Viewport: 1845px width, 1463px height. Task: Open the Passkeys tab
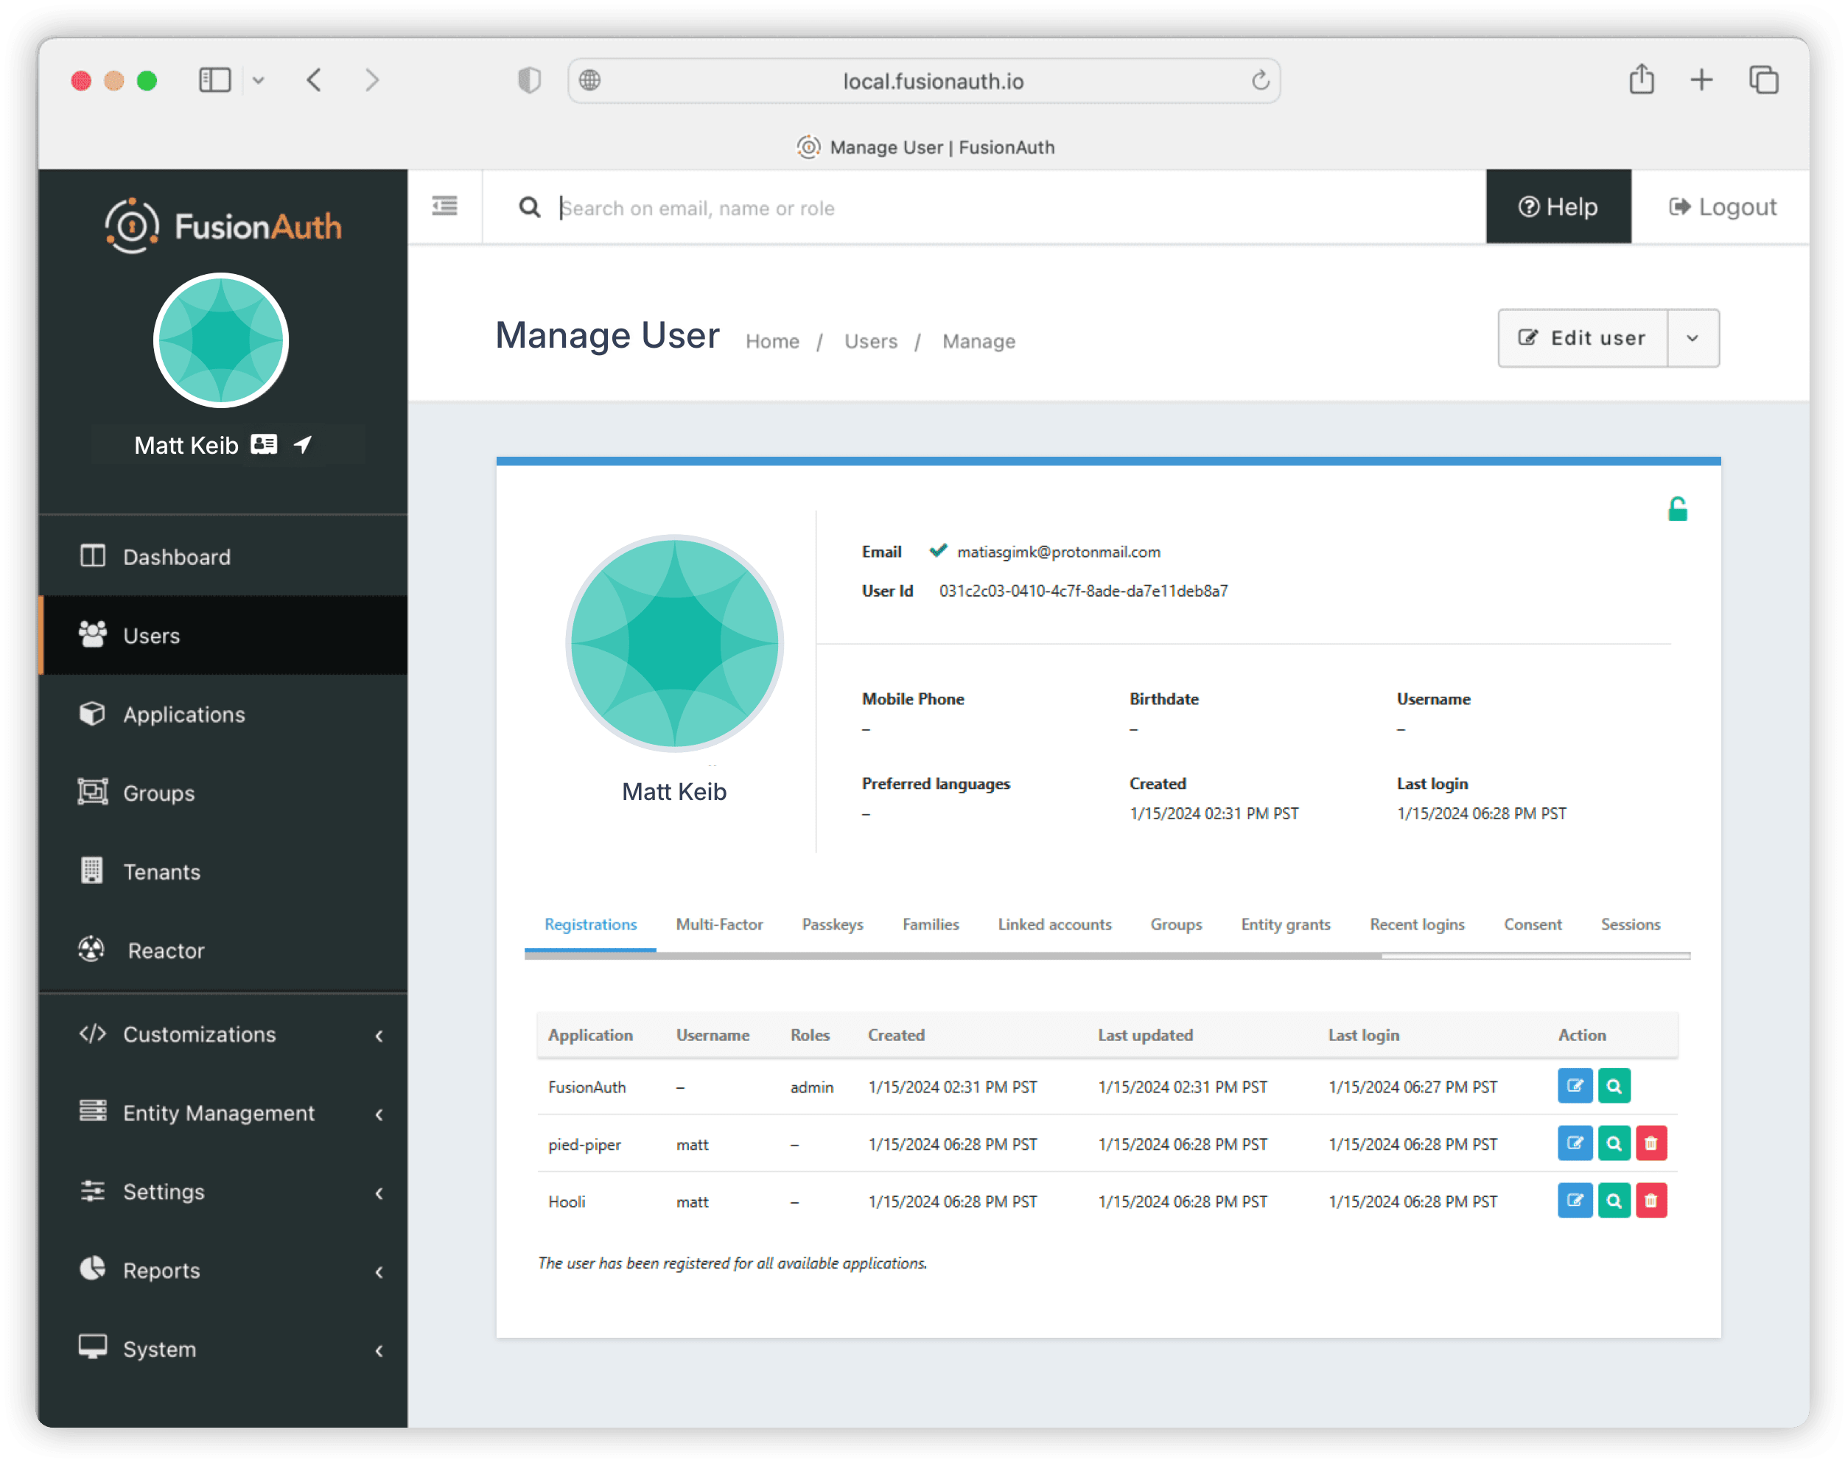pos(833,924)
